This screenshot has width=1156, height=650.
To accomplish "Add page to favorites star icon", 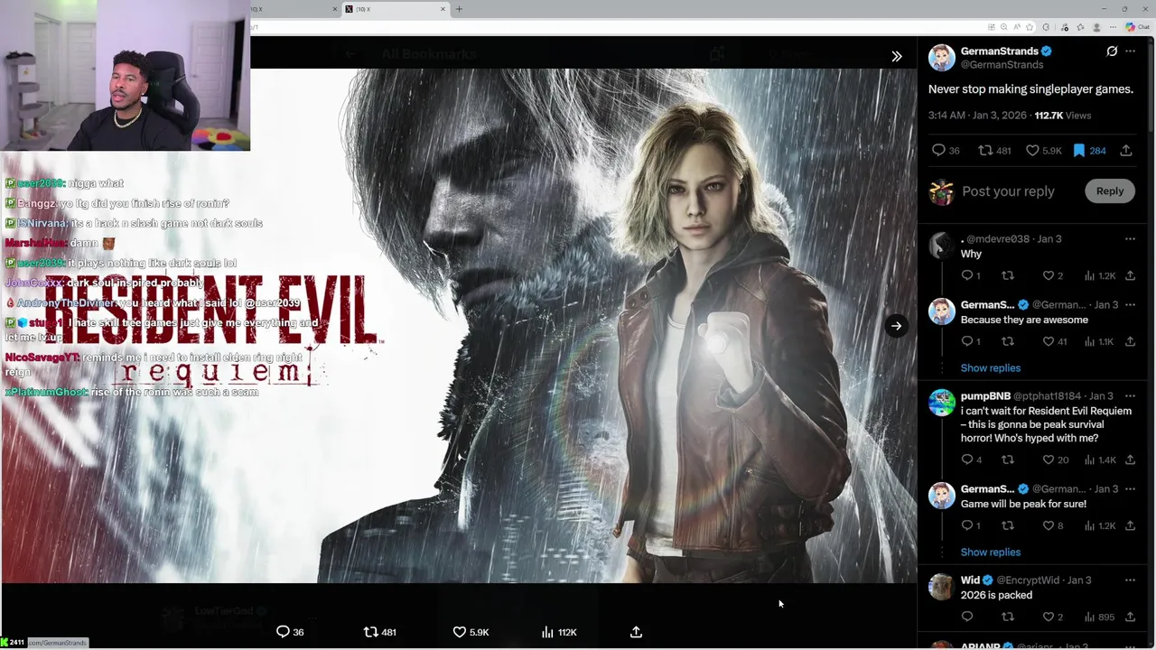I will 1030,27.
